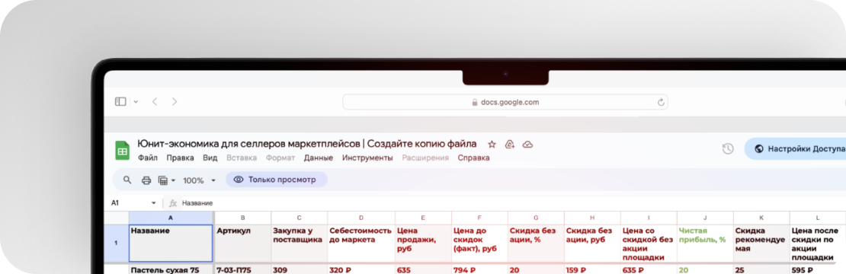The height and width of the screenshot is (274, 846).
Task: Select column L header
Action: [x=818, y=218]
